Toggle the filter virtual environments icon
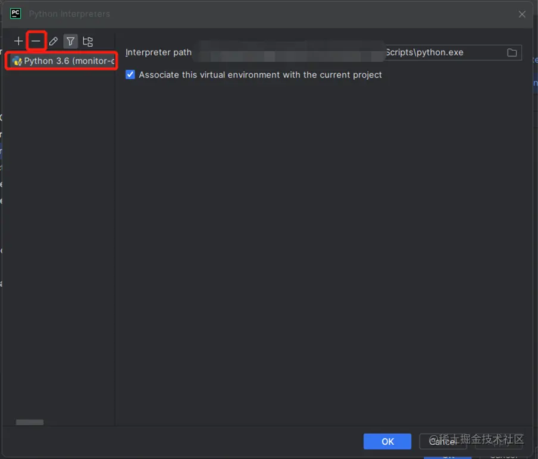 pos(70,42)
